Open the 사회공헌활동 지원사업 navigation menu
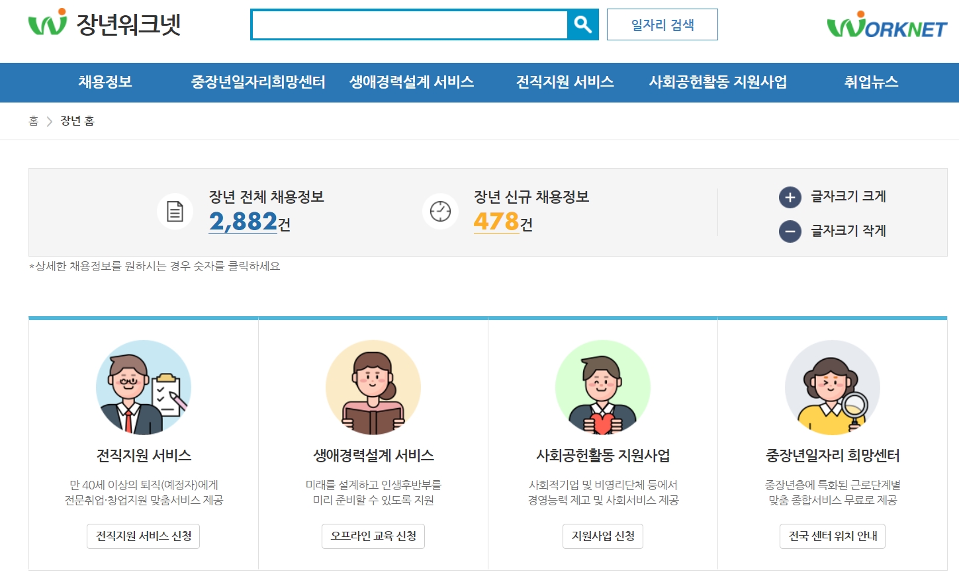 coord(718,82)
